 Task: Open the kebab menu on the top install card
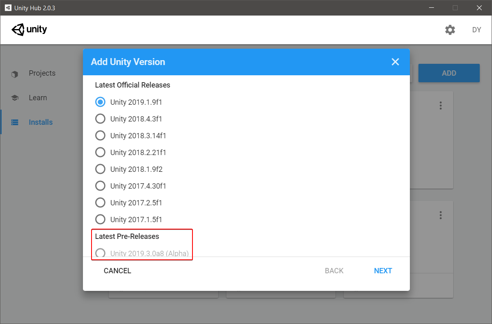(x=441, y=105)
